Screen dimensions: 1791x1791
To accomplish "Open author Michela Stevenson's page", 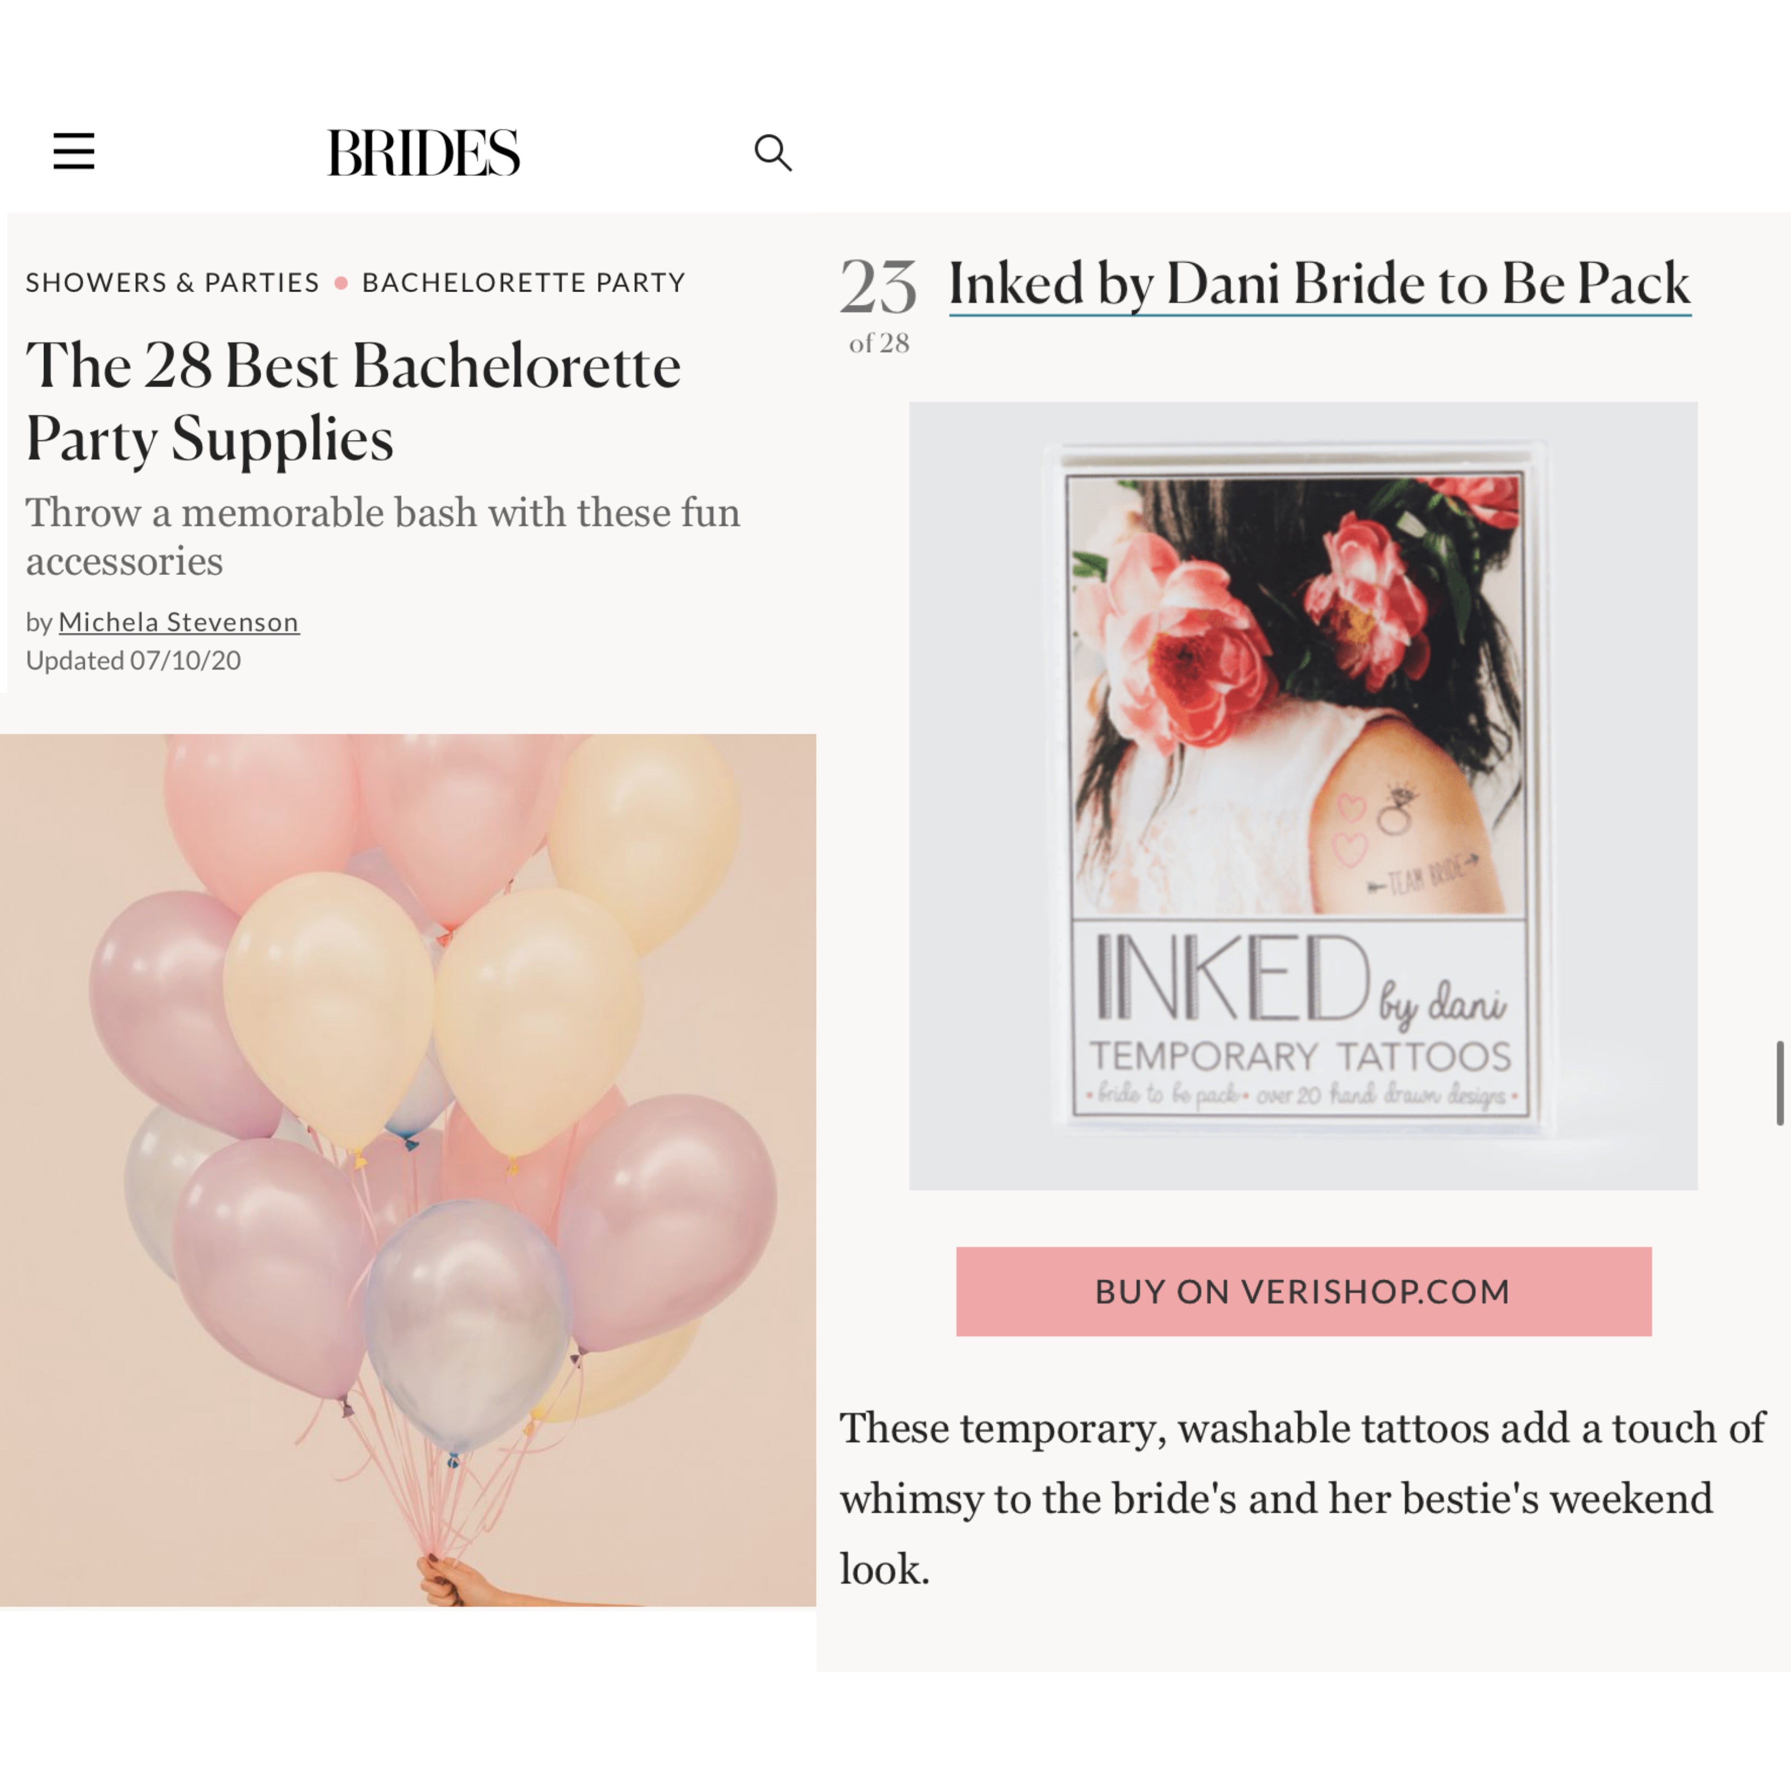I will 179,622.
